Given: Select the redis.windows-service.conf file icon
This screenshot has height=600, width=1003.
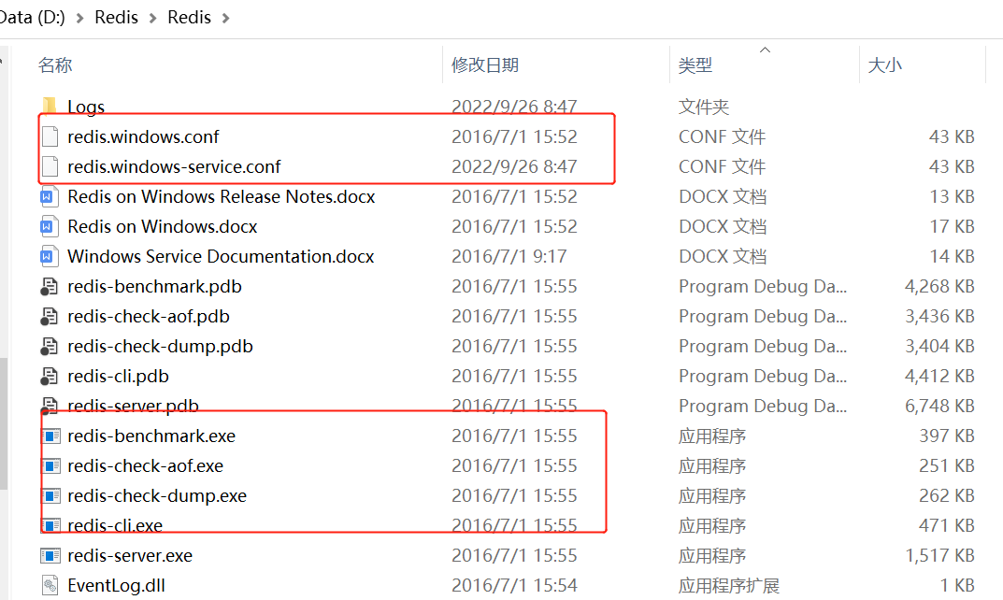Looking at the screenshot, I should click(50, 166).
